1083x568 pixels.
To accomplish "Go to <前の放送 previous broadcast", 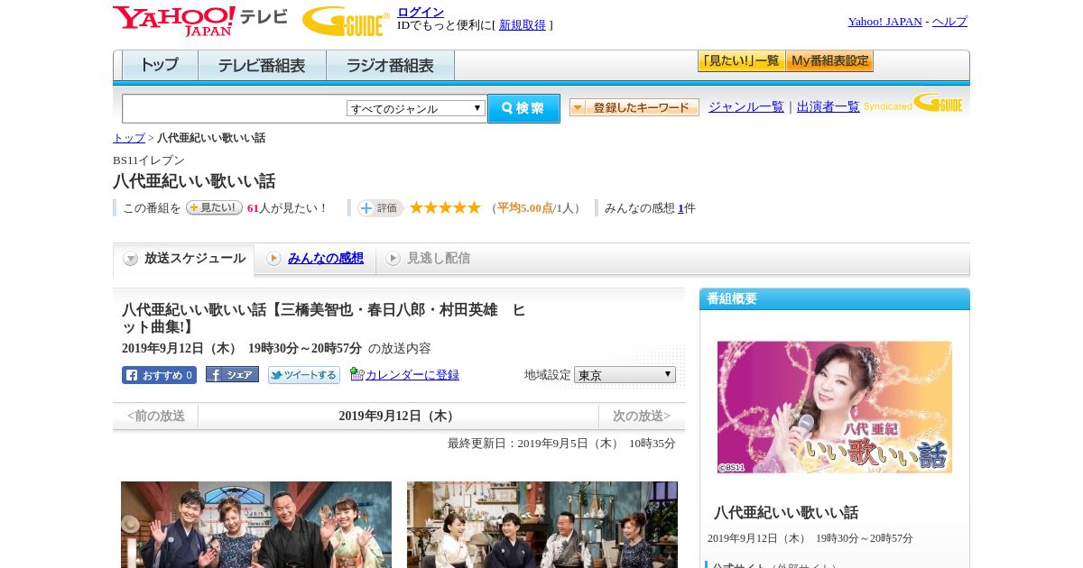I will (155, 416).
